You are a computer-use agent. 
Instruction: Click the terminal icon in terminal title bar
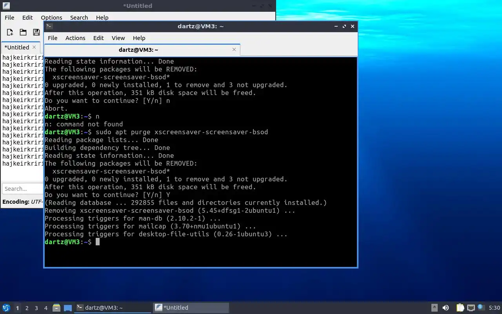49,26
